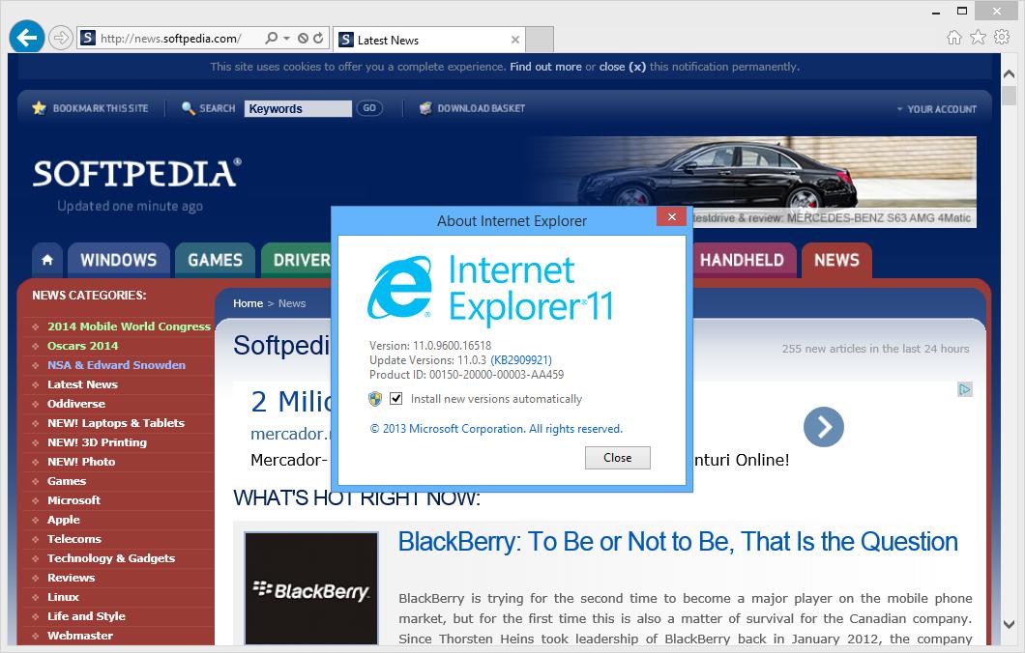
Task: Open NEW! Photo category
Action: click(81, 462)
